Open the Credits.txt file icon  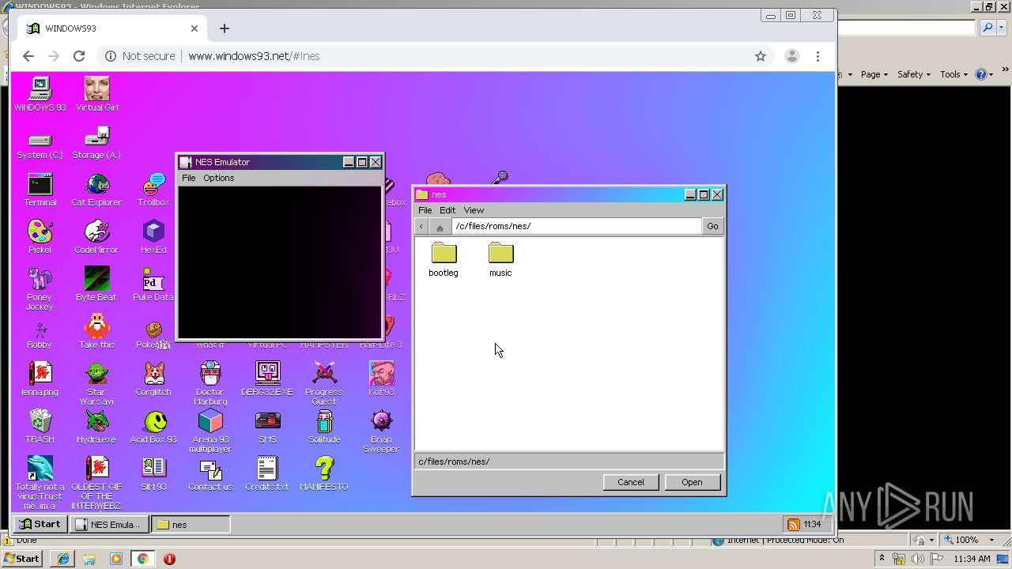coord(267,473)
